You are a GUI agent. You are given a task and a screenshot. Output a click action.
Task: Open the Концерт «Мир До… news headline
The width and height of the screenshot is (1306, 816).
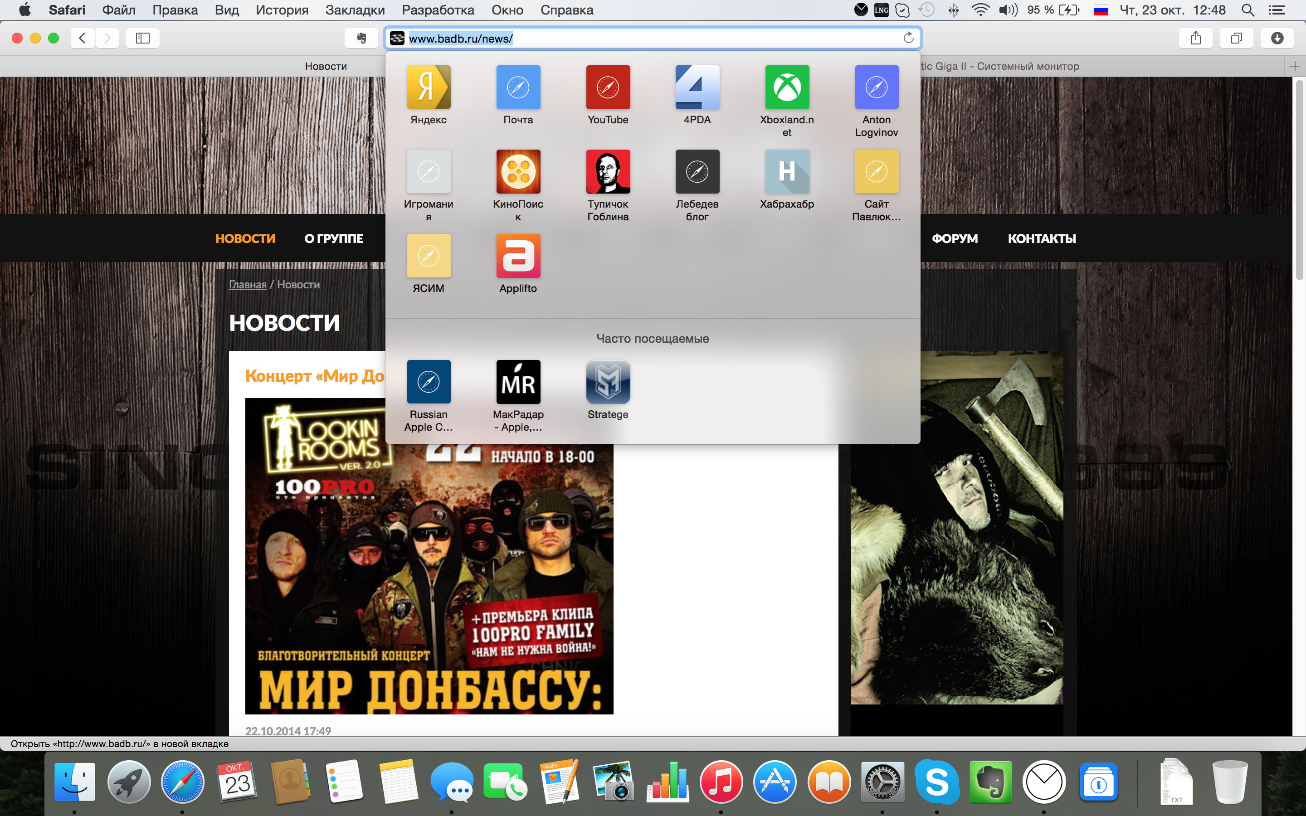tap(315, 376)
